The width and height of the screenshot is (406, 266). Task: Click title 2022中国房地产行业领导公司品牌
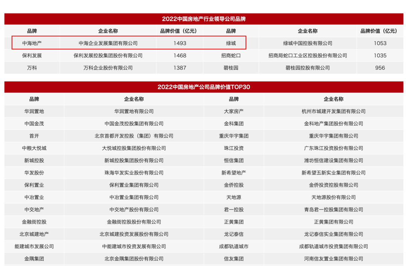[x=204, y=19]
